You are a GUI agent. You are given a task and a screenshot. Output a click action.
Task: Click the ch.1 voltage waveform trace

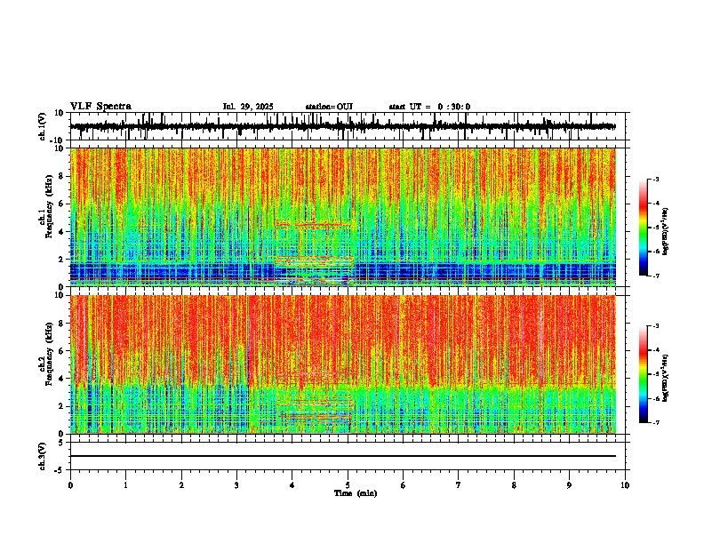(342, 126)
